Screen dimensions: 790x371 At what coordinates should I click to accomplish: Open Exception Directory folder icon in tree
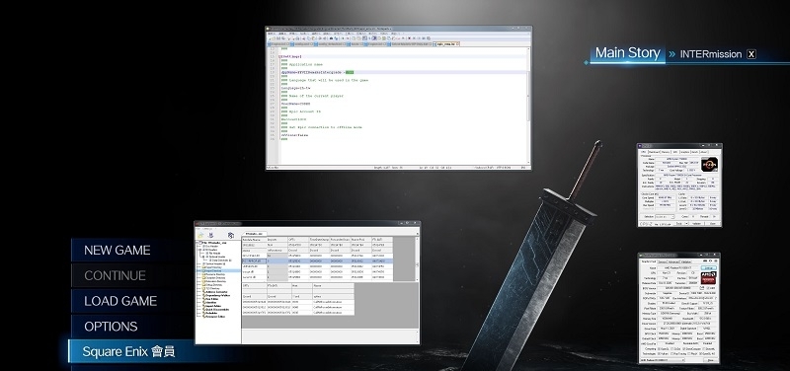(x=204, y=278)
